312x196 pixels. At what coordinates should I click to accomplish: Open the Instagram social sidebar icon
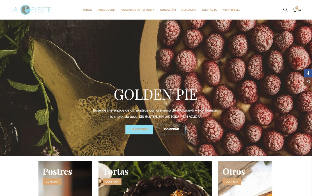coord(308,82)
